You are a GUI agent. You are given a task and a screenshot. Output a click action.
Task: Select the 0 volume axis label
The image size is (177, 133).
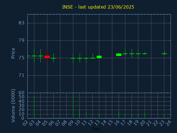coord(23,118)
